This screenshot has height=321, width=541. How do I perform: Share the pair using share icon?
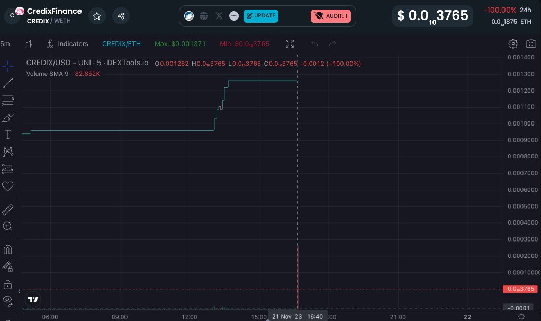(x=121, y=16)
